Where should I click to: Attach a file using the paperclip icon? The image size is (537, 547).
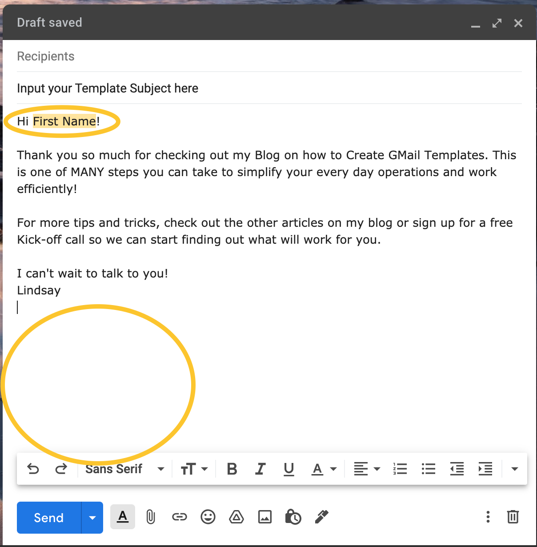coord(151,517)
